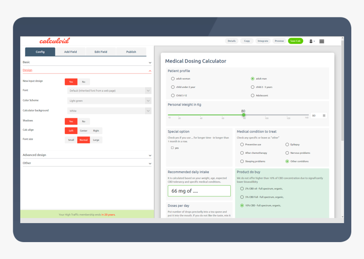Open the Edit Field tab

[x=101, y=52]
